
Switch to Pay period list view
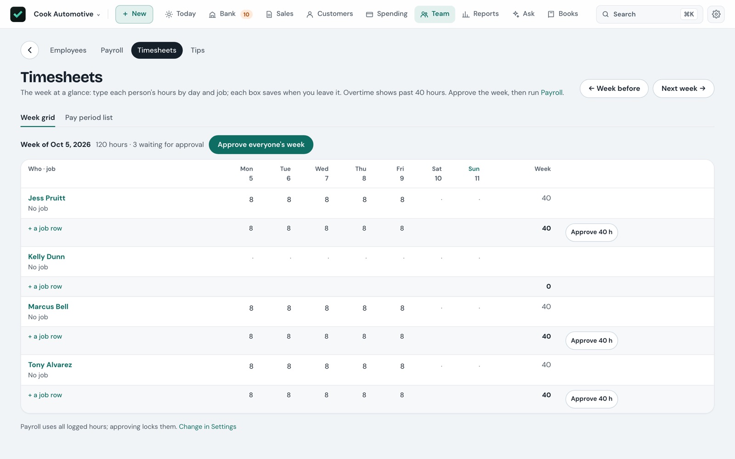[x=89, y=118]
